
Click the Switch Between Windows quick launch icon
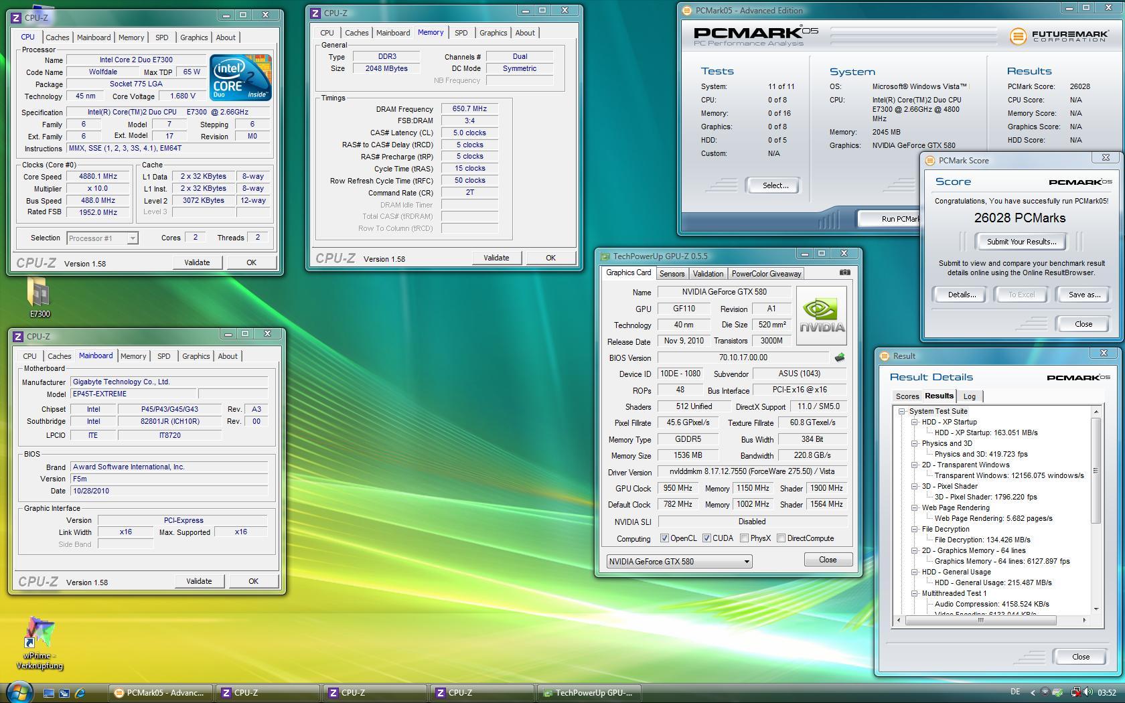click(x=64, y=693)
